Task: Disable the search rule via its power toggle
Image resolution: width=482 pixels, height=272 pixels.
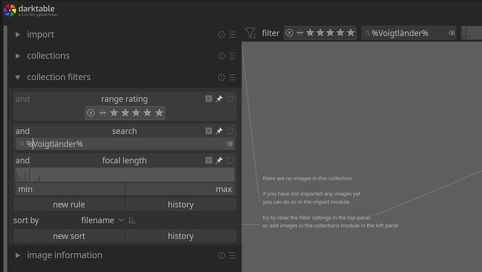Action: [230, 131]
